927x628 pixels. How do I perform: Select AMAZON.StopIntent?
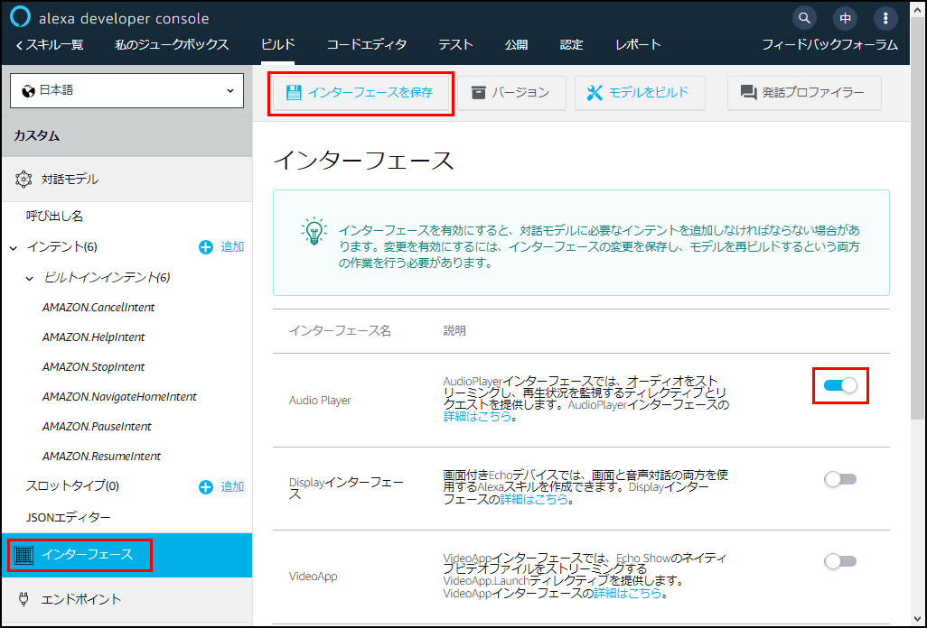point(93,366)
